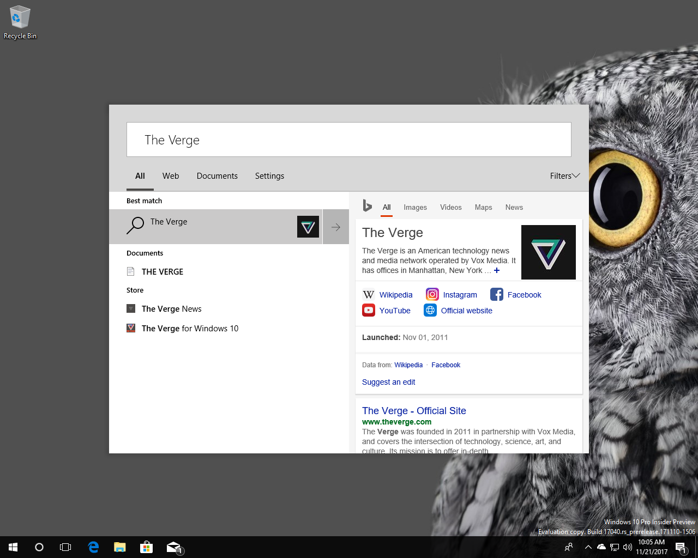Launch Microsoft Edge from taskbar

93,547
